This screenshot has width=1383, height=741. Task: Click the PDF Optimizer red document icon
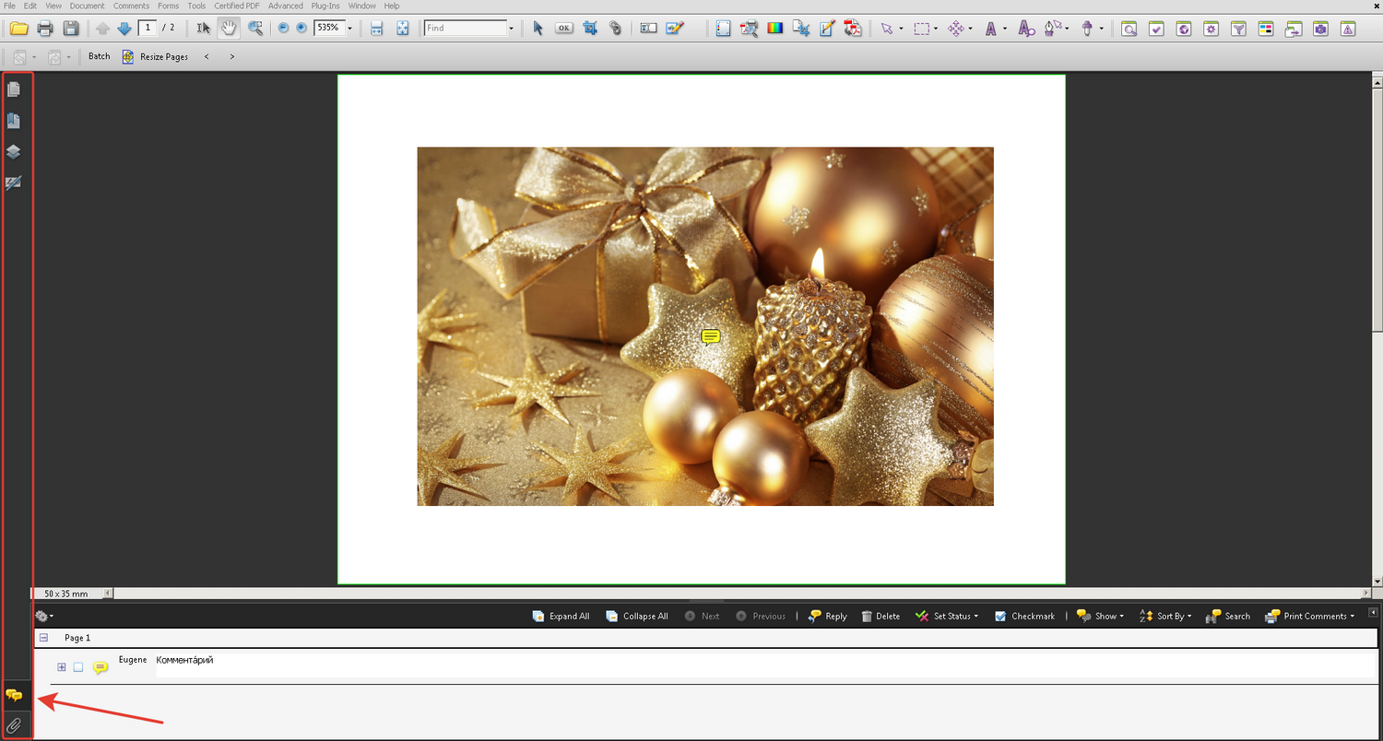pos(853,29)
